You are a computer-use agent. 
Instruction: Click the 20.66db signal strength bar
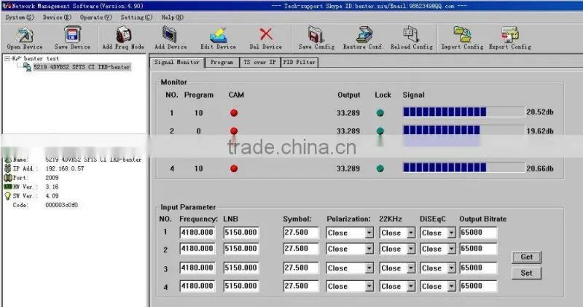[x=463, y=168]
